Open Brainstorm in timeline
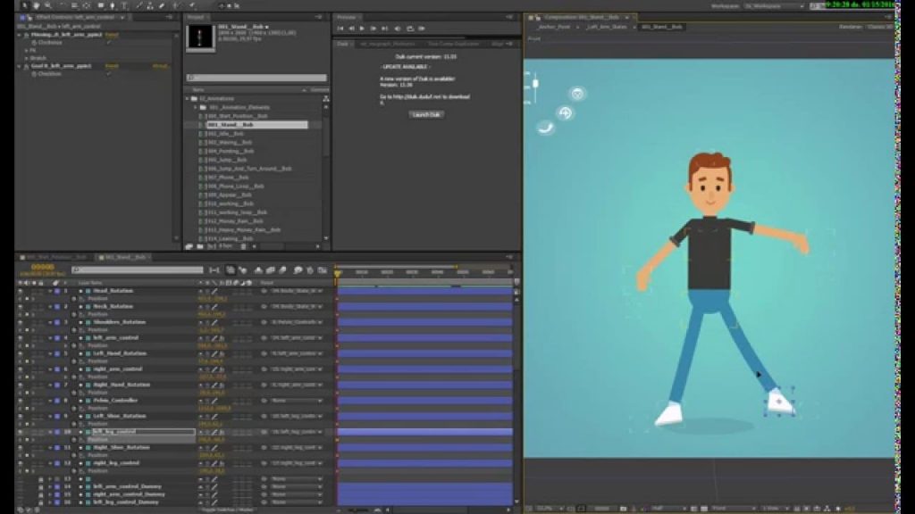The image size is (915, 514). pyautogui.click(x=298, y=270)
